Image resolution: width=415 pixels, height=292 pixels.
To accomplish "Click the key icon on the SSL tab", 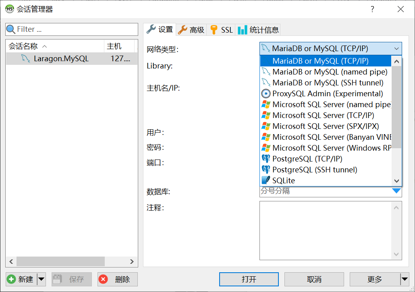I will coord(214,30).
